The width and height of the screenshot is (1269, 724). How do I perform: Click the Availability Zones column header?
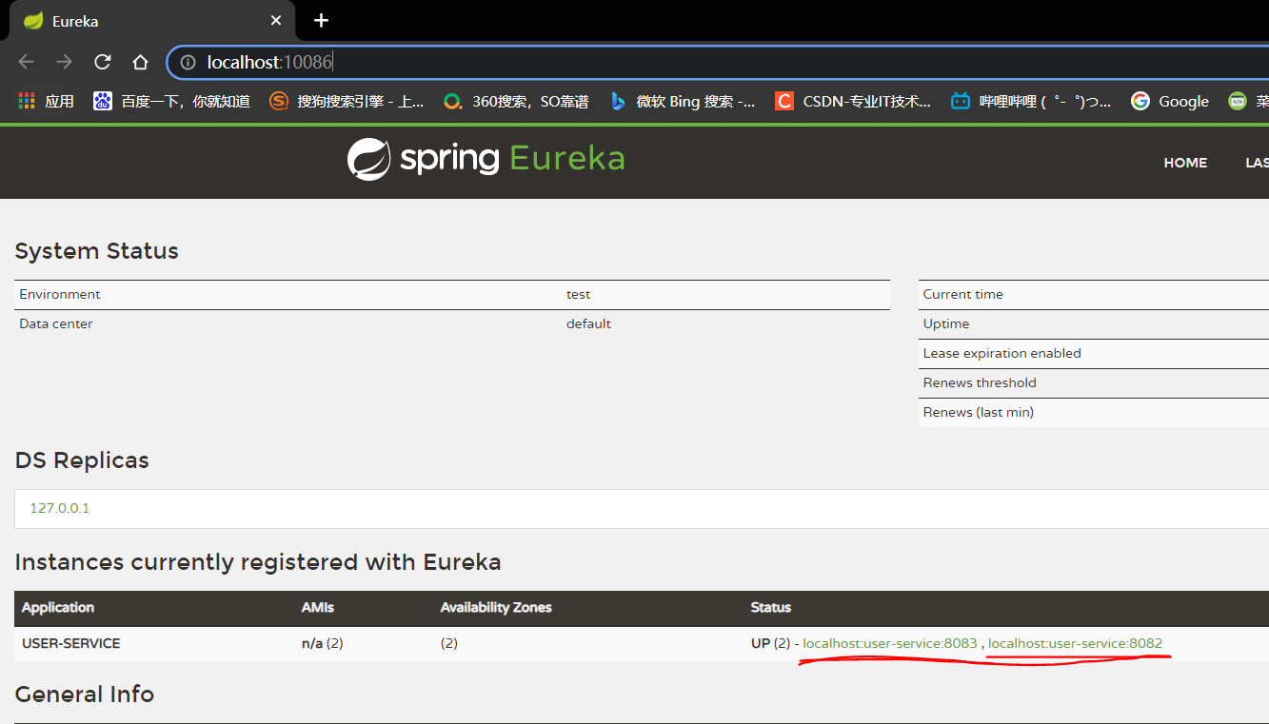coord(496,607)
